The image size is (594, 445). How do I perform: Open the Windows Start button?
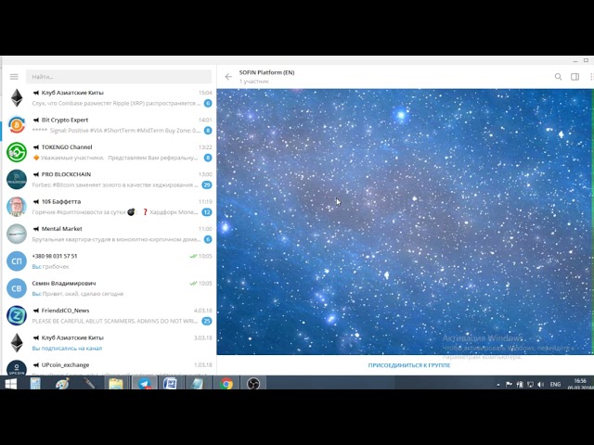[11, 384]
